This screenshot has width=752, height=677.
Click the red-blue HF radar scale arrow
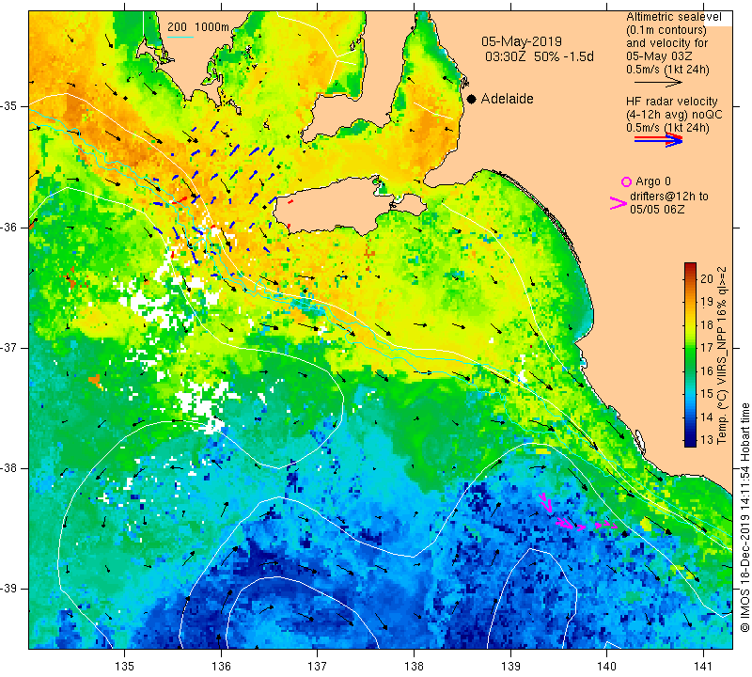pos(659,139)
